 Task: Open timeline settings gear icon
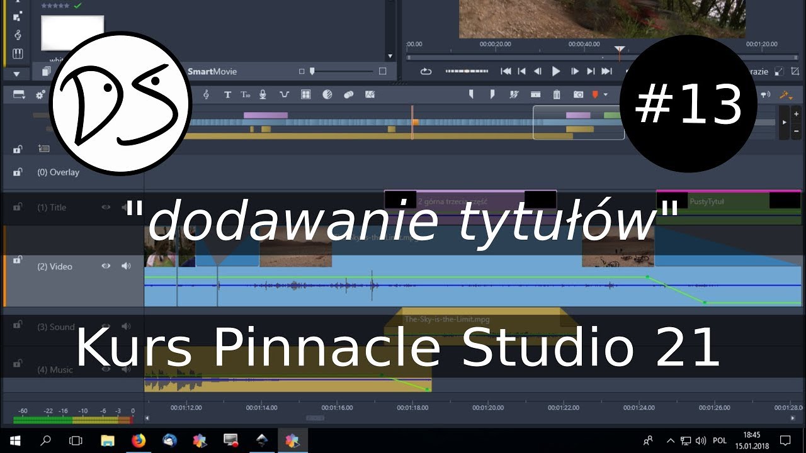41,95
